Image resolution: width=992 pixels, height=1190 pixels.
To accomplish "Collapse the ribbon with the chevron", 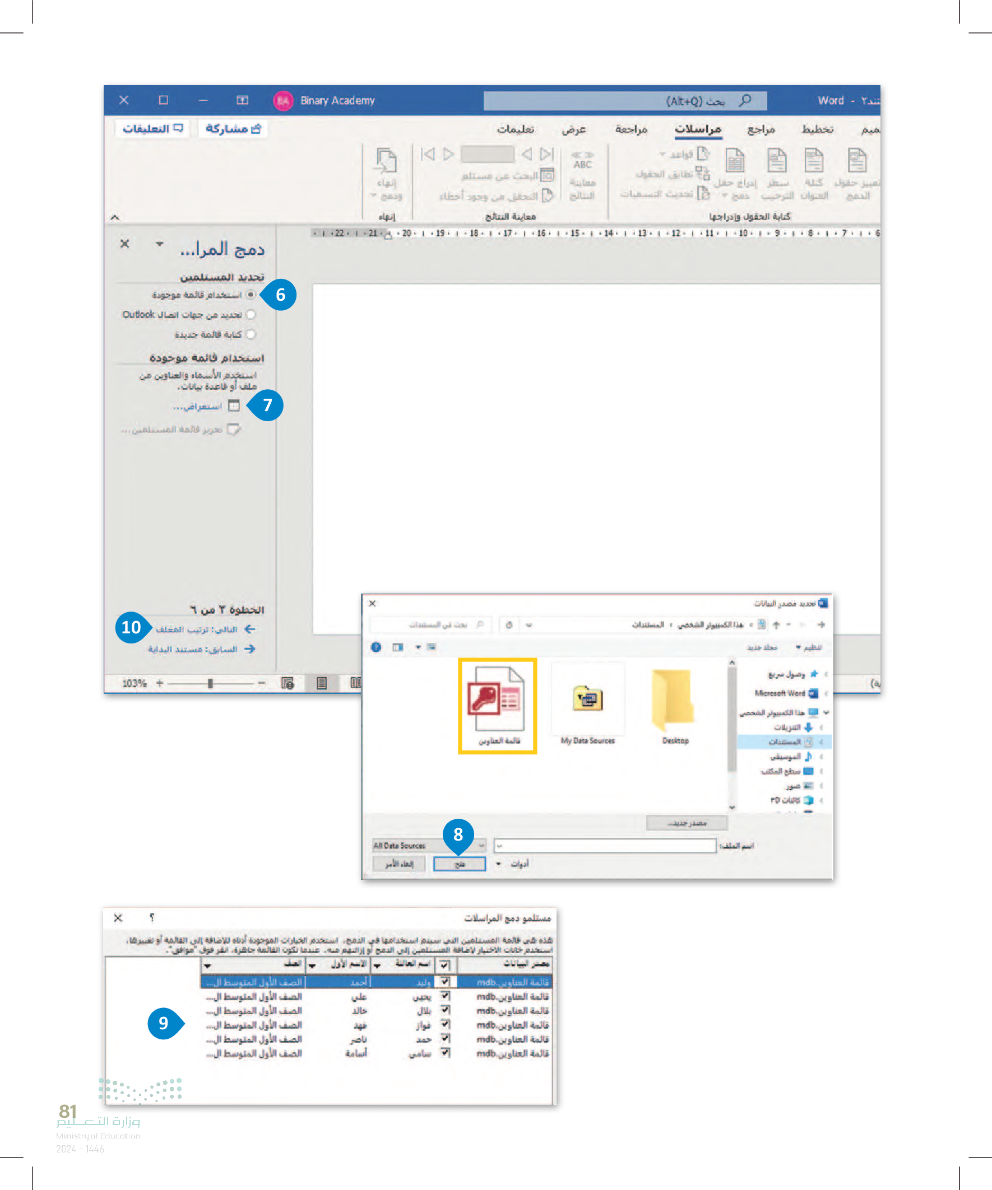I will click(114, 217).
